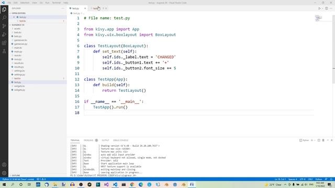The image size is (335, 188).
Task: Switch to Chrome from the taskbar
Action: (132, 184)
